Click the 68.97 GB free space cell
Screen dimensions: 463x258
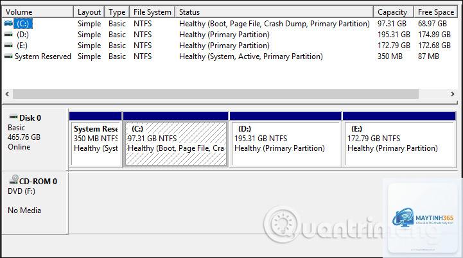pyautogui.click(x=432, y=24)
